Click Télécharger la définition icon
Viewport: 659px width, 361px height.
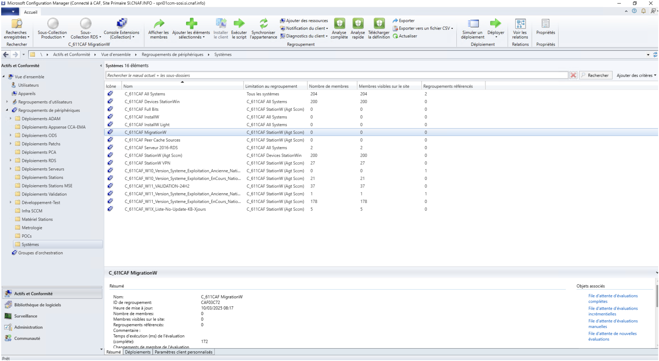[379, 24]
